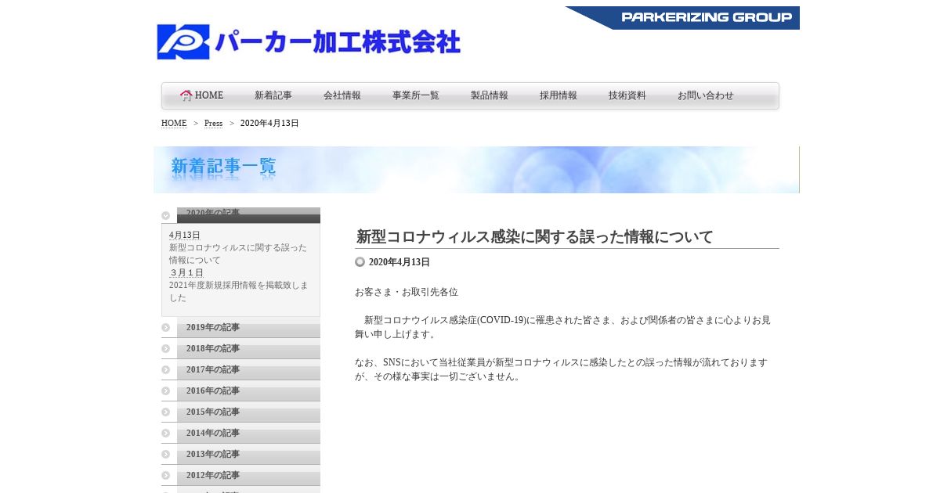
Task: Click 新型コロナウィルスに関する誤った情報について sidebar text
Action: pos(238,254)
